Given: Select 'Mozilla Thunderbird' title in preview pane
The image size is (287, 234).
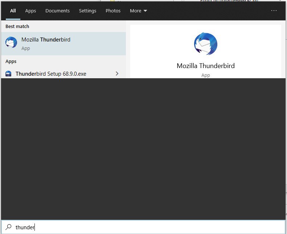Looking at the screenshot, I should point(206,66).
